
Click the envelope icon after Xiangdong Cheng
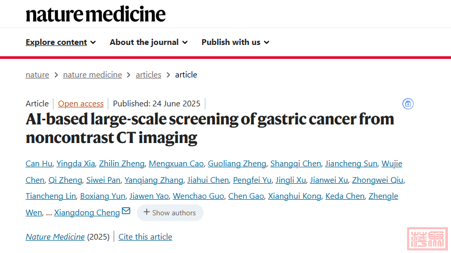tap(126, 212)
